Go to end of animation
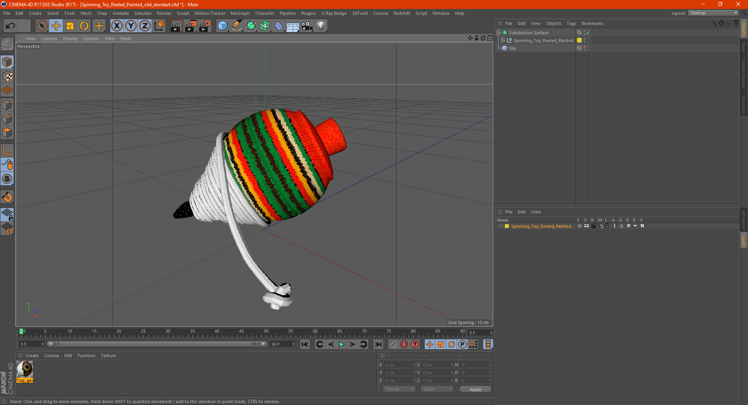The image size is (748, 405). coord(378,344)
